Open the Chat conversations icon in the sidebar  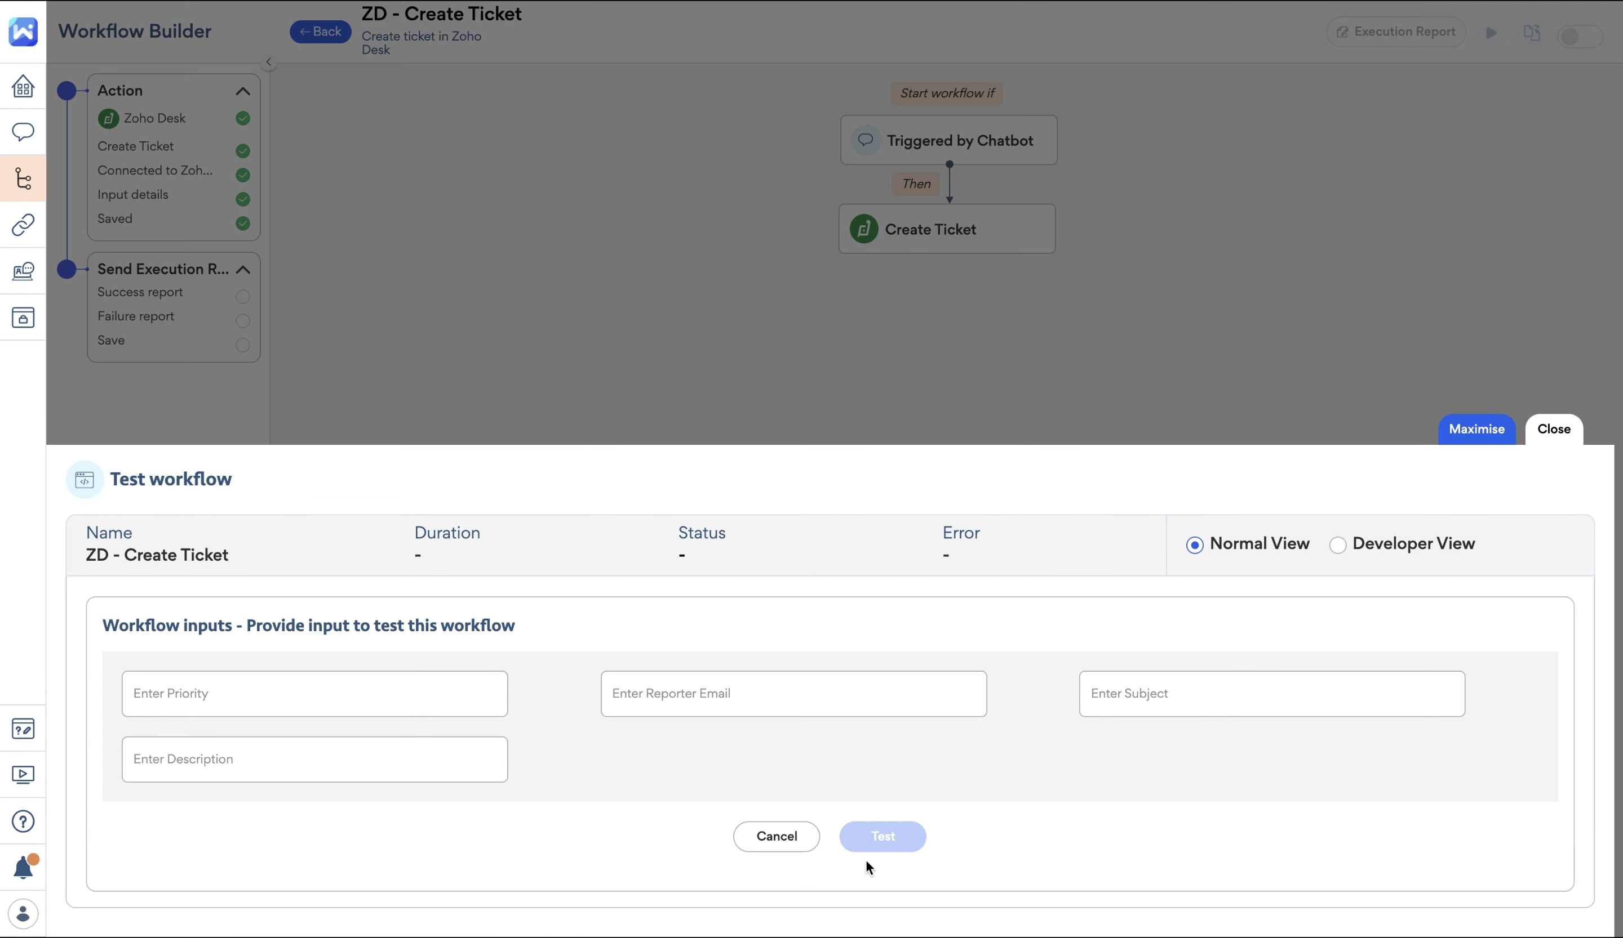point(23,132)
